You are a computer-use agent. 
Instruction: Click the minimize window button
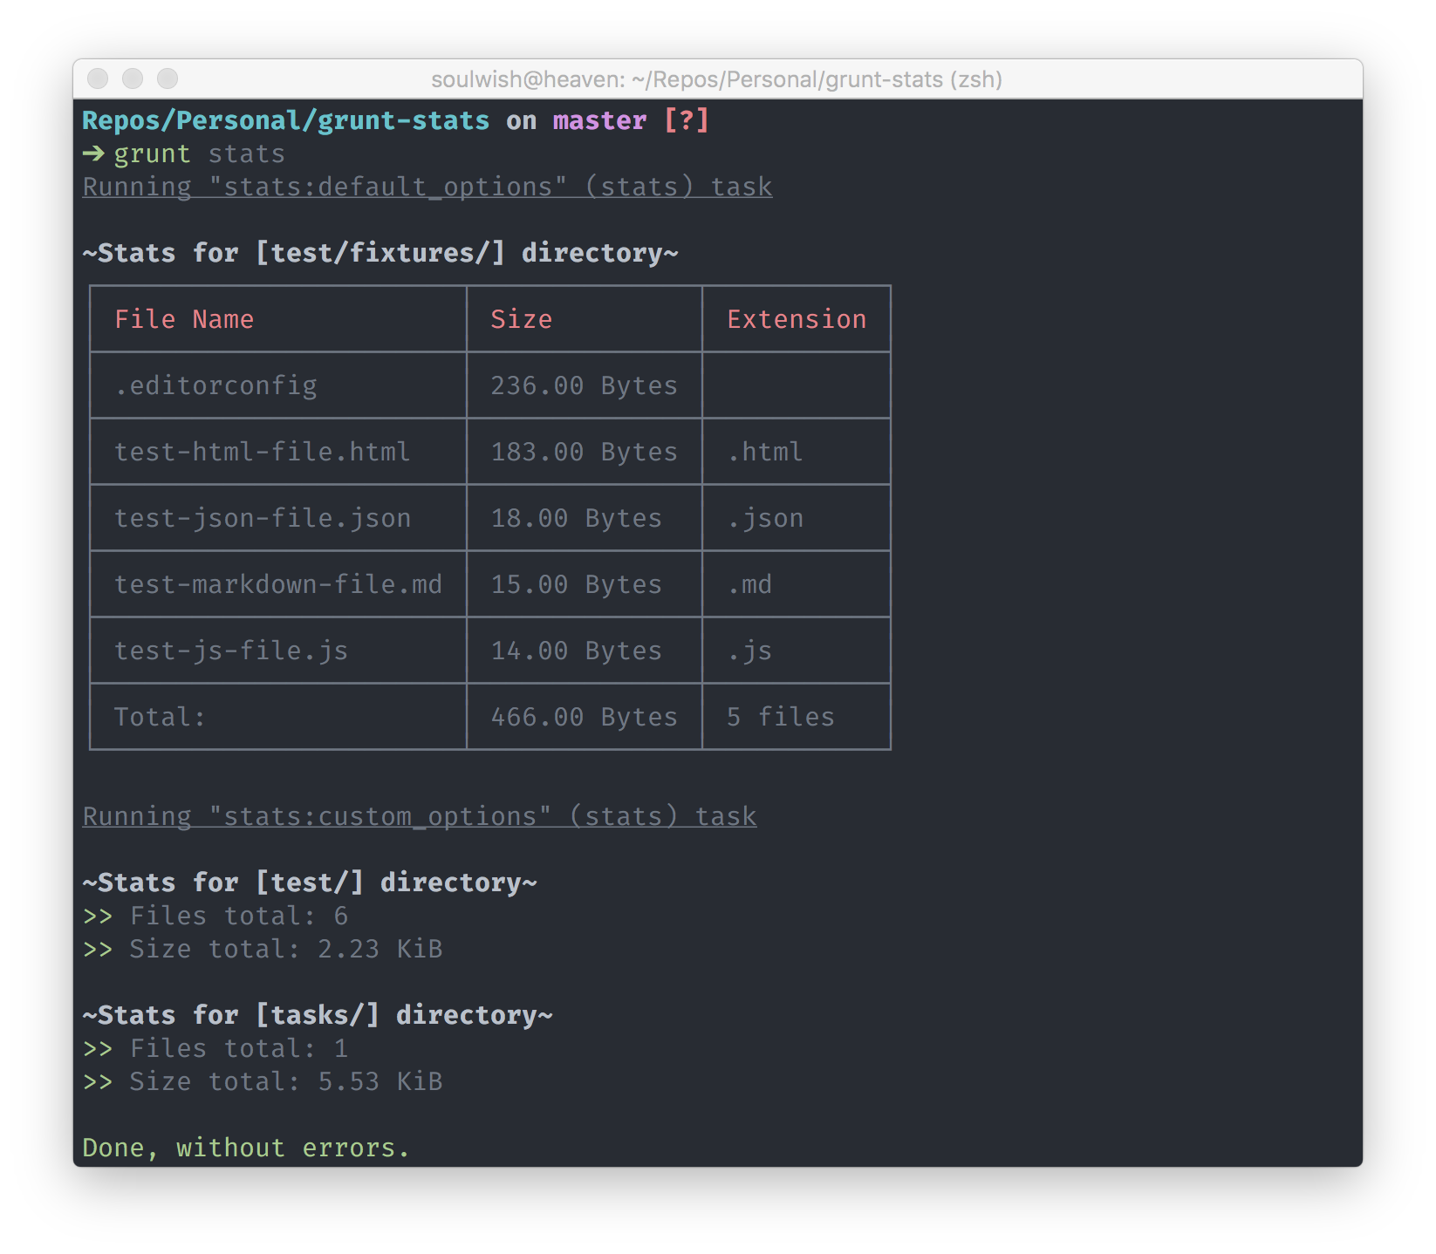[x=133, y=78]
